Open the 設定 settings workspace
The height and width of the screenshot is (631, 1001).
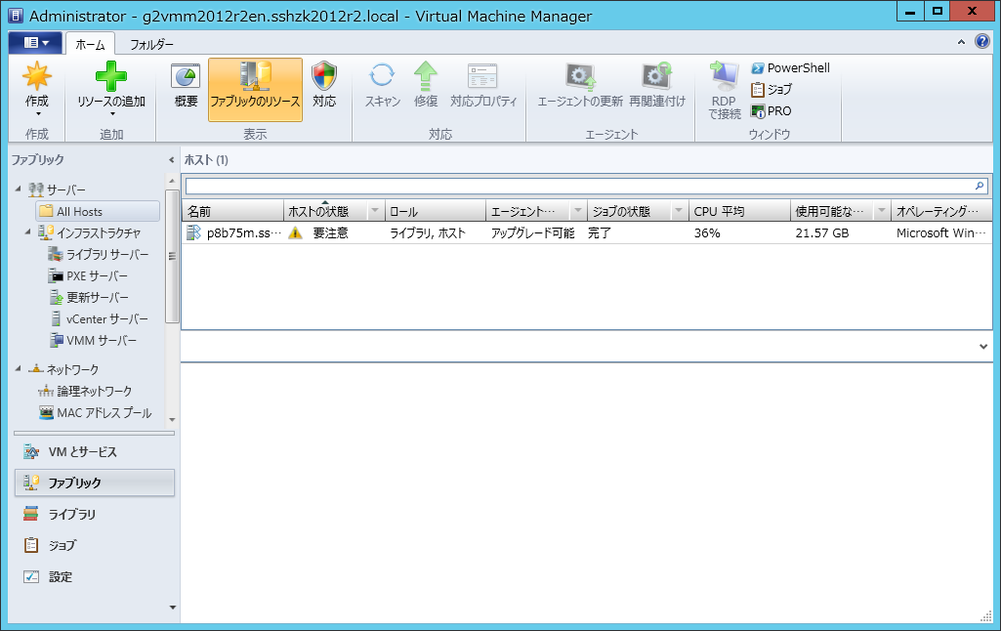tap(95, 576)
